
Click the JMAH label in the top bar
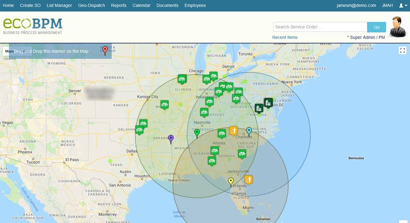tap(387, 5)
